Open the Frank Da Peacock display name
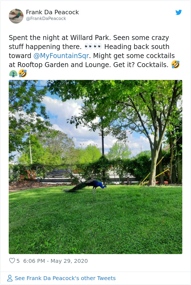The height and width of the screenshot is (285, 191). [x=52, y=12]
